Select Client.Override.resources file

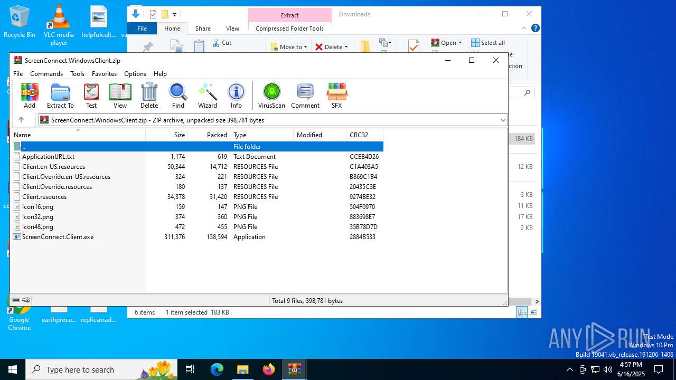[197, 186]
